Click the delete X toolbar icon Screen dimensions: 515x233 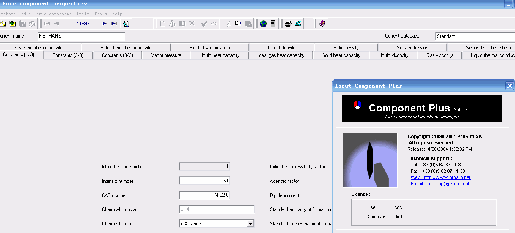(192, 24)
